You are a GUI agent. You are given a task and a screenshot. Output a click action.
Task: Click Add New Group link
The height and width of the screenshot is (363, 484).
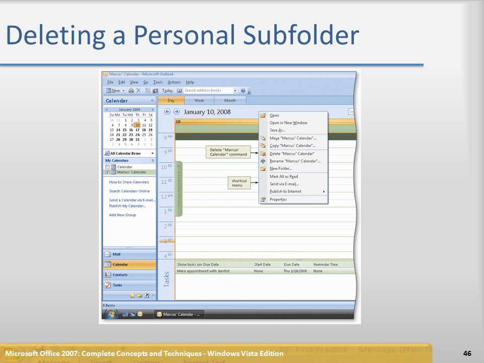coord(122,215)
